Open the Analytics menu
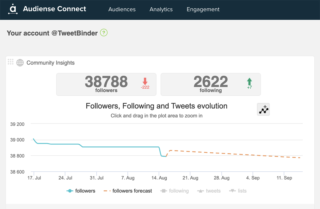This screenshot has height=209, width=320. [x=161, y=9]
